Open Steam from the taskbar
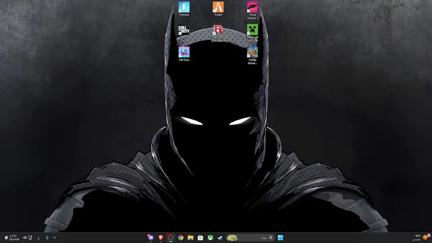 [x=220, y=238]
